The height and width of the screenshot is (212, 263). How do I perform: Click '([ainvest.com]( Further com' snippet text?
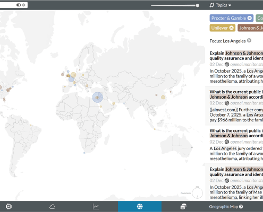click(236, 110)
